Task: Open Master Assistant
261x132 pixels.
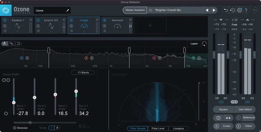Action: click(x=135, y=10)
